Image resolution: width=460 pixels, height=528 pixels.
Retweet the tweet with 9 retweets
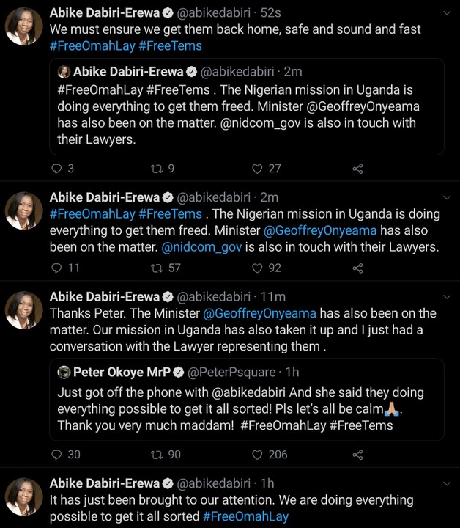click(x=156, y=169)
